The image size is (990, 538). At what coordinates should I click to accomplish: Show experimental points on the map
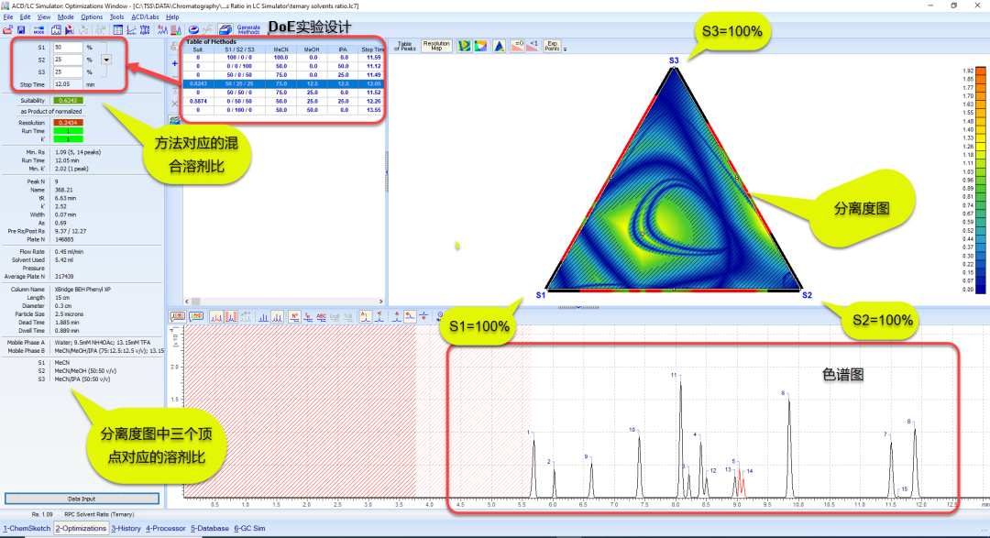coord(552,46)
